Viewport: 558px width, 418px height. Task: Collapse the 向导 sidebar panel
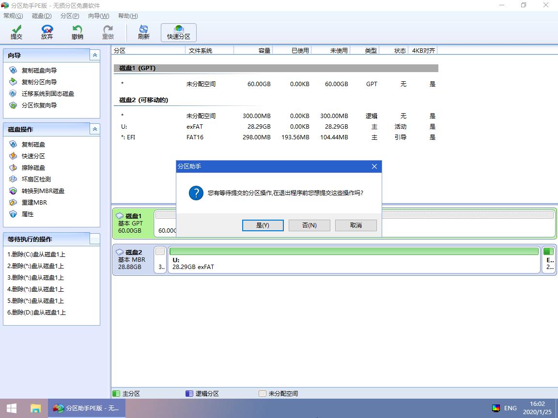coord(94,55)
